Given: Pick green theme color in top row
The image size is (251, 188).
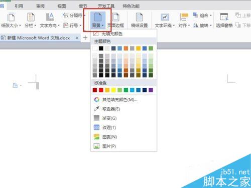Looking at the screenshot, I should pyautogui.click(x=151, y=49).
